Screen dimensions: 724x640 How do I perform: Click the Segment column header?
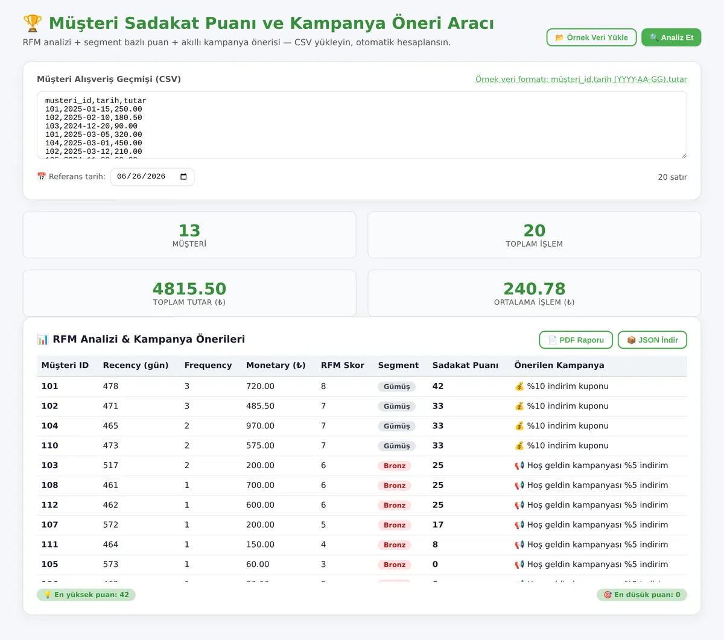click(x=398, y=366)
